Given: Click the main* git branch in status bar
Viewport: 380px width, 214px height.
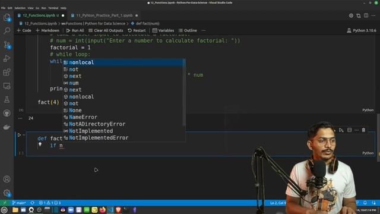Looking at the screenshot, I should pyautogui.click(x=19, y=203).
